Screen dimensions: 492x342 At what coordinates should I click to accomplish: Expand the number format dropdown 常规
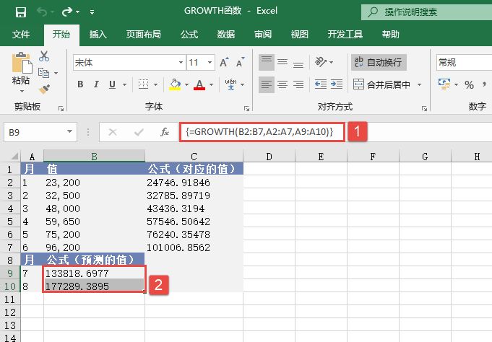click(x=463, y=63)
